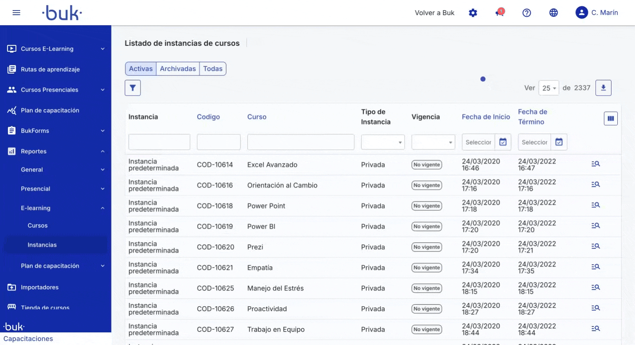Image resolution: width=635 pixels, height=345 pixels.
Task: Type in the Curso search field
Action: (x=300, y=142)
